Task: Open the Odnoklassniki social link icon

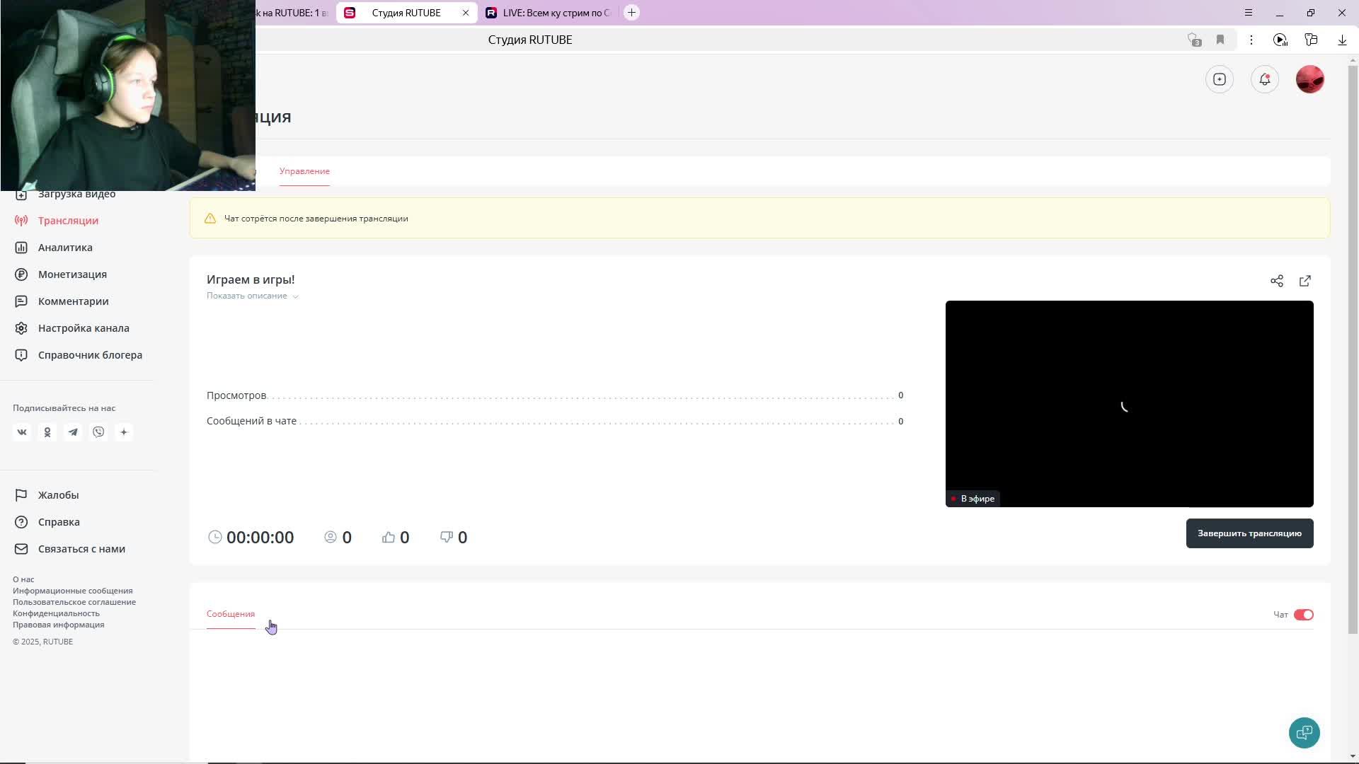Action: click(47, 432)
